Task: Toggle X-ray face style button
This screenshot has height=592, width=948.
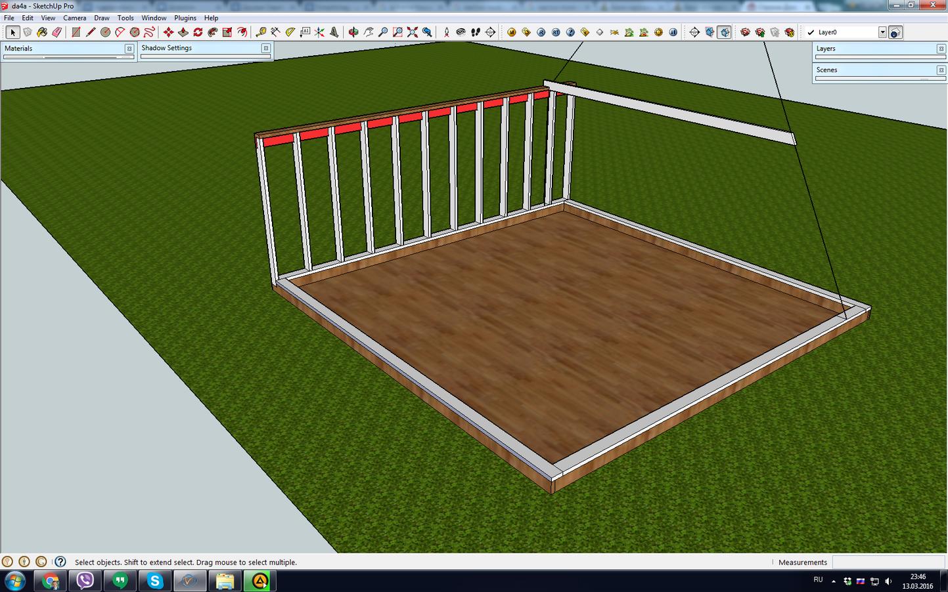Action: tap(710, 32)
